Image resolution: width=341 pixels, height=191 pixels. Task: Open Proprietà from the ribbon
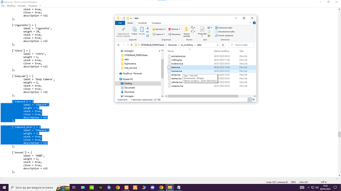tap(202, 32)
